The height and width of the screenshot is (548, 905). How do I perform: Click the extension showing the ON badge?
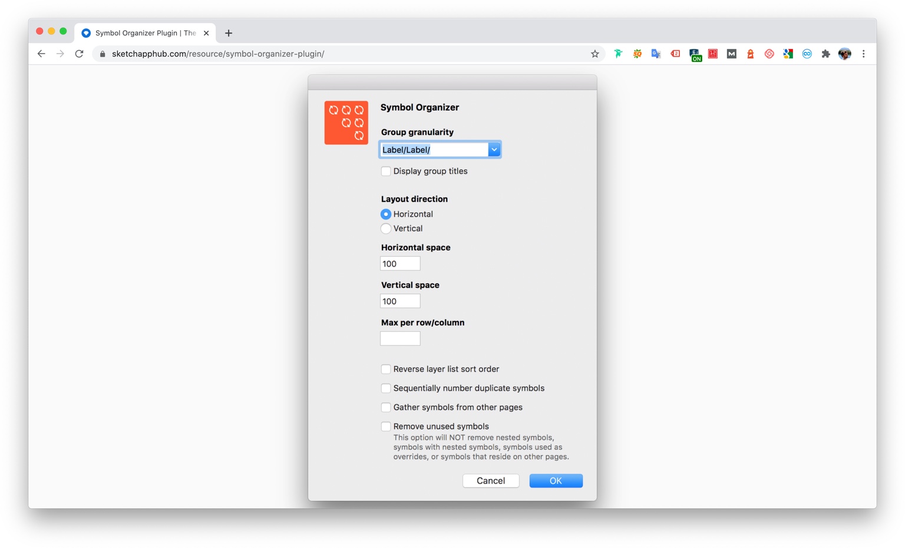(695, 55)
